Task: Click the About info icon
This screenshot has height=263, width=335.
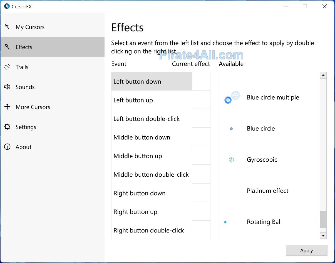Action: click(x=7, y=147)
